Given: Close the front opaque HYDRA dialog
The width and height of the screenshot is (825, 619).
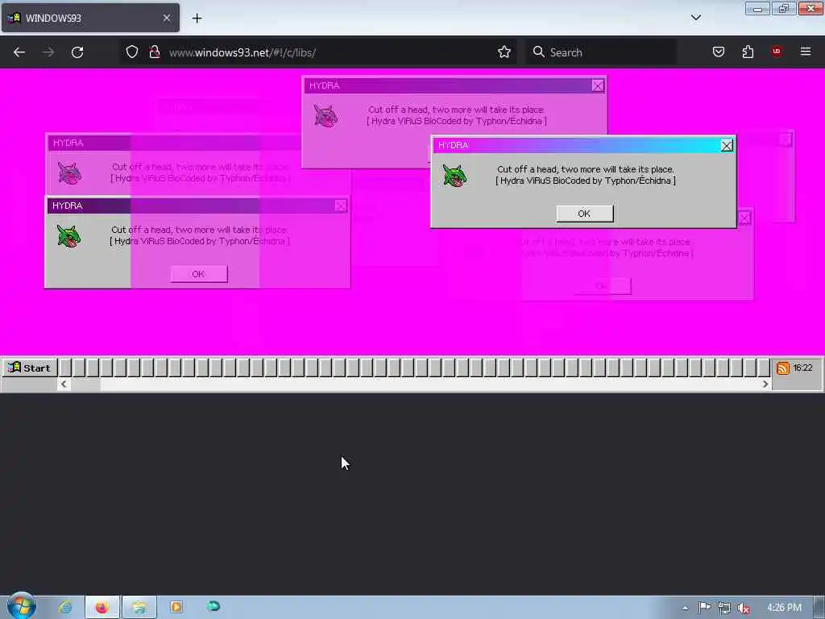Looking at the screenshot, I should [727, 145].
